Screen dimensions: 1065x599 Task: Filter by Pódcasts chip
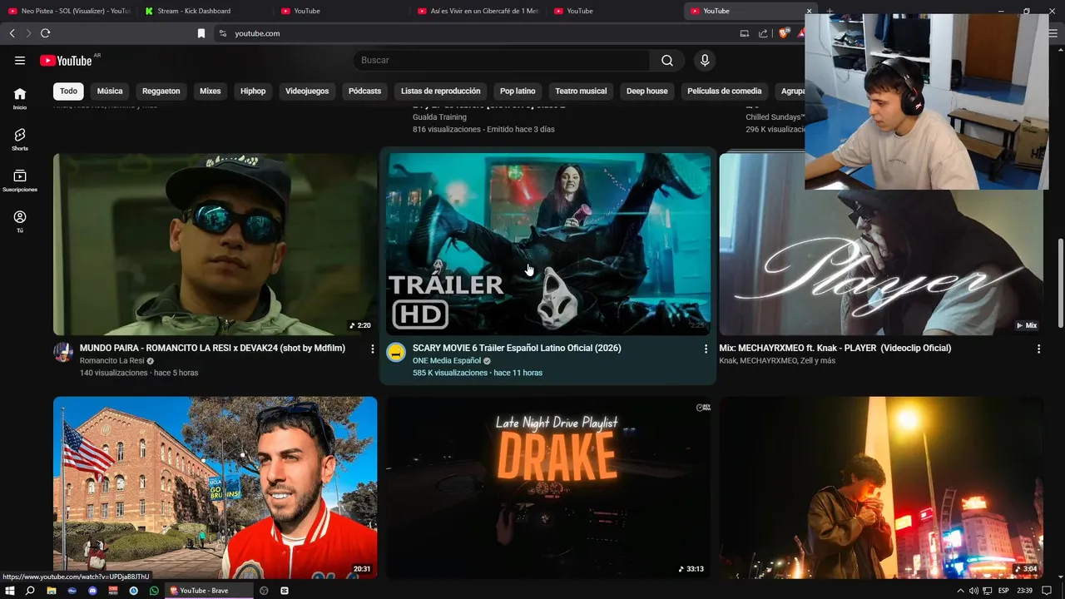pos(364,91)
